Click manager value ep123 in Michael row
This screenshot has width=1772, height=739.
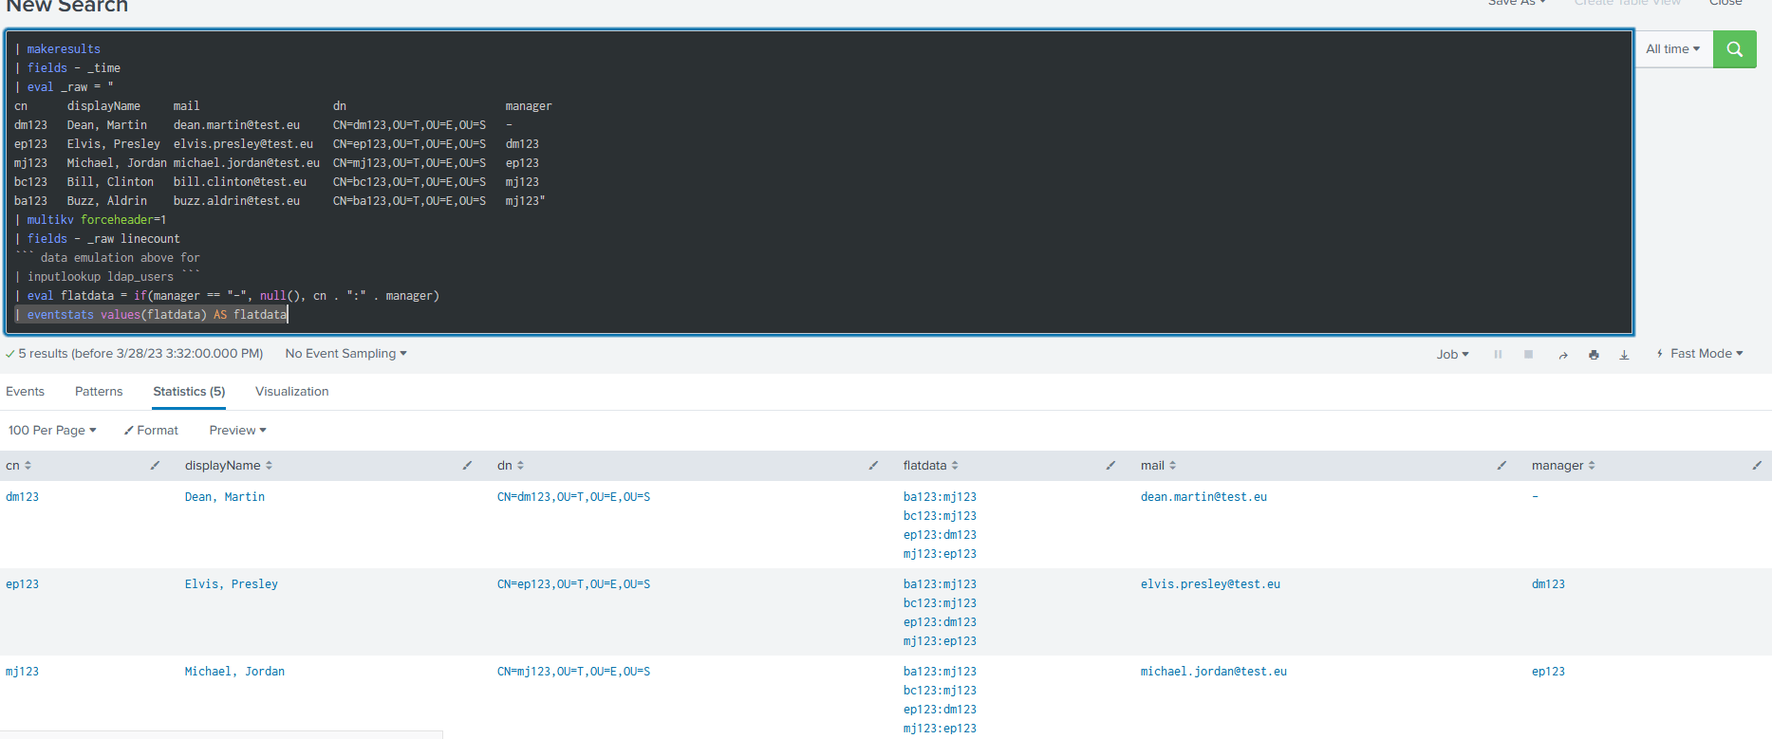[1548, 672]
